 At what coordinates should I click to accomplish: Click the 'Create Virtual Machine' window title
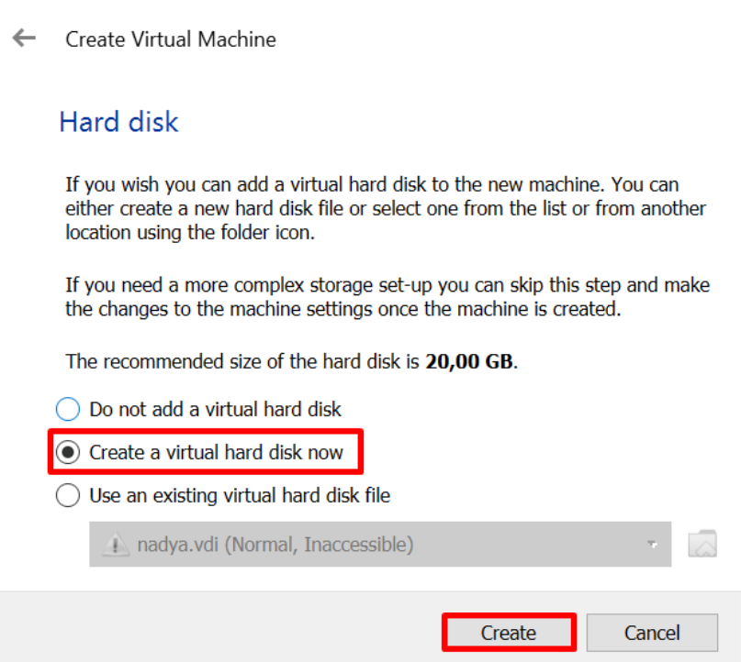(171, 39)
